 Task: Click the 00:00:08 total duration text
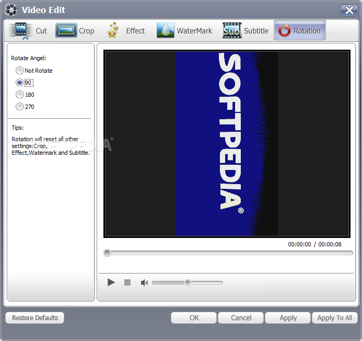coord(330,244)
